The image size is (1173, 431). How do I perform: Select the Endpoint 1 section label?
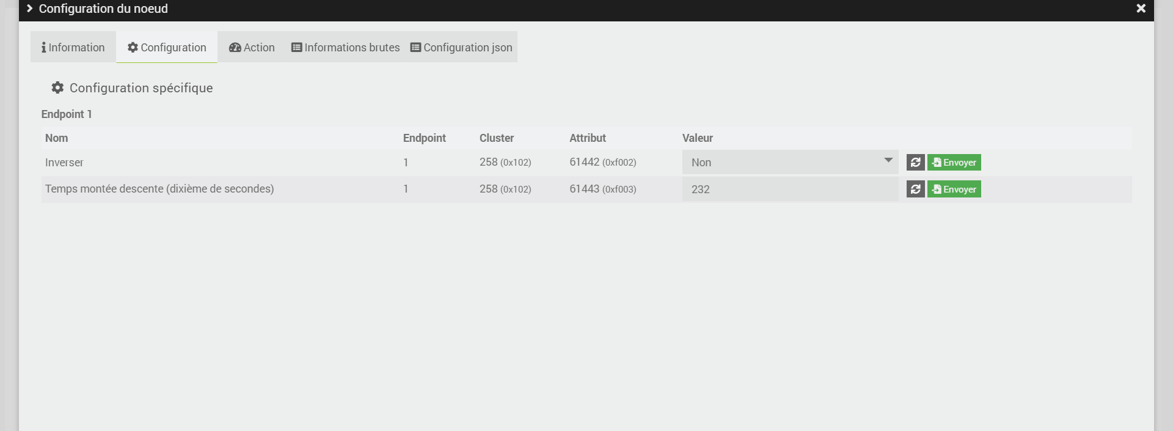tap(67, 114)
